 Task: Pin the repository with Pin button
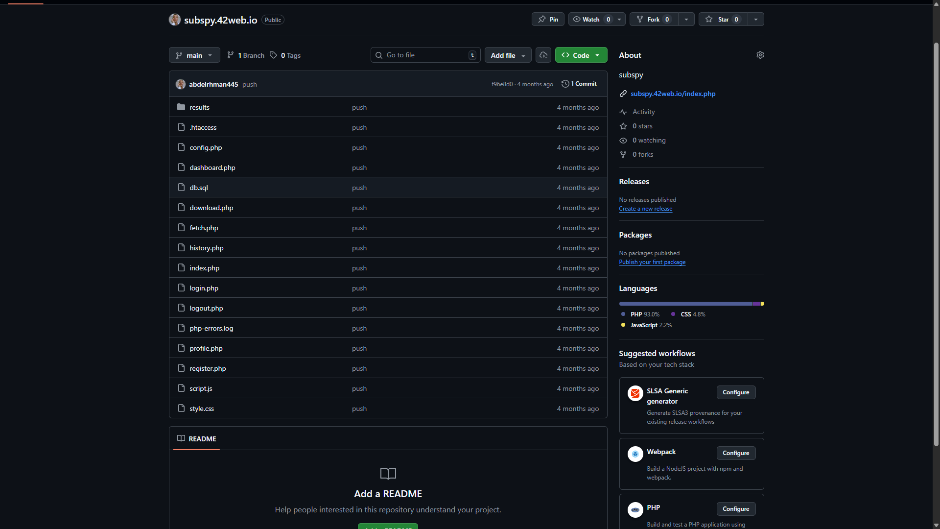[548, 19]
